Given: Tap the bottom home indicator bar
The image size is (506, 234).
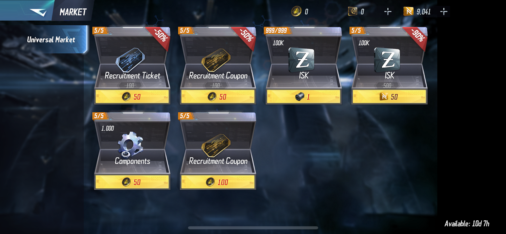Looking at the screenshot, I should pyautogui.click(x=253, y=228).
